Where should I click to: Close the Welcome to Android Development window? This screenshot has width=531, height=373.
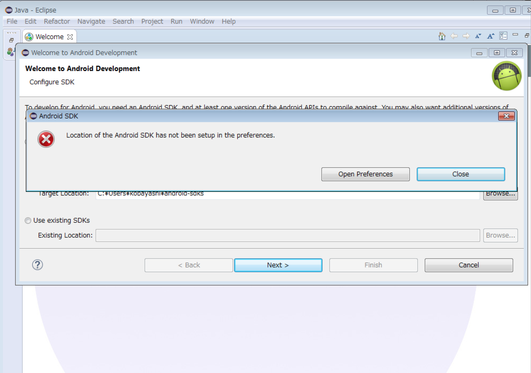[514, 53]
